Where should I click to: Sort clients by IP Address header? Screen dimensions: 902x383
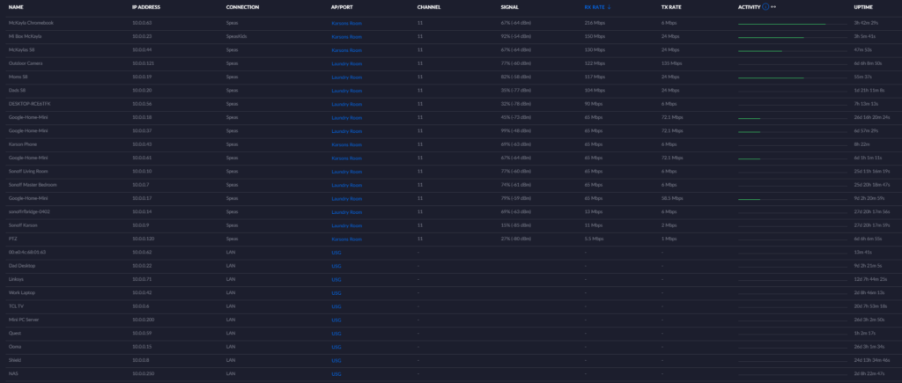click(x=146, y=7)
